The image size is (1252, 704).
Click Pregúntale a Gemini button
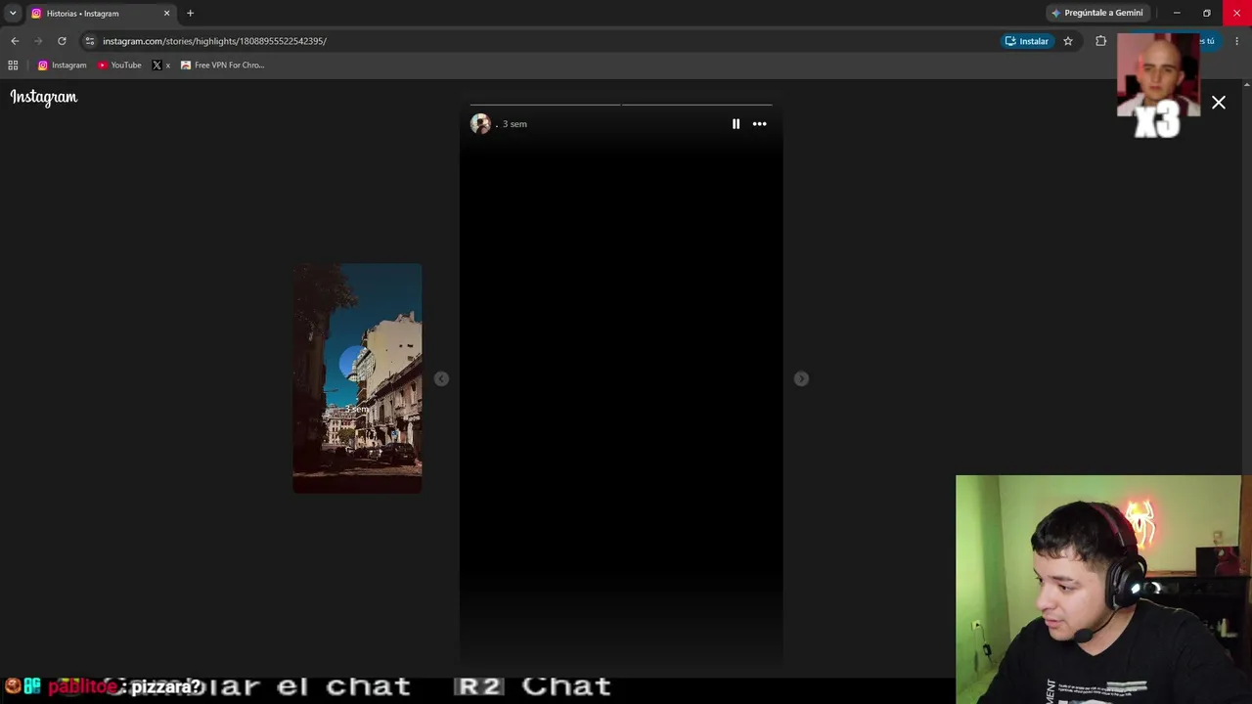(1096, 13)
